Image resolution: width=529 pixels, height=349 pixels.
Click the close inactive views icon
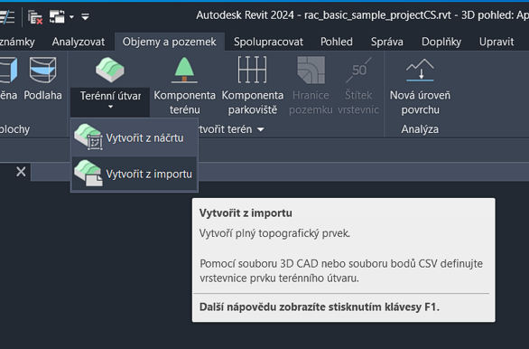pyautogui.click(x=35, y=17)
